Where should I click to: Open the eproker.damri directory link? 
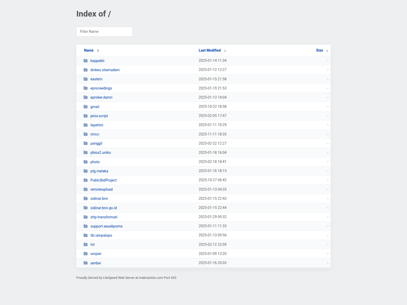101,97
